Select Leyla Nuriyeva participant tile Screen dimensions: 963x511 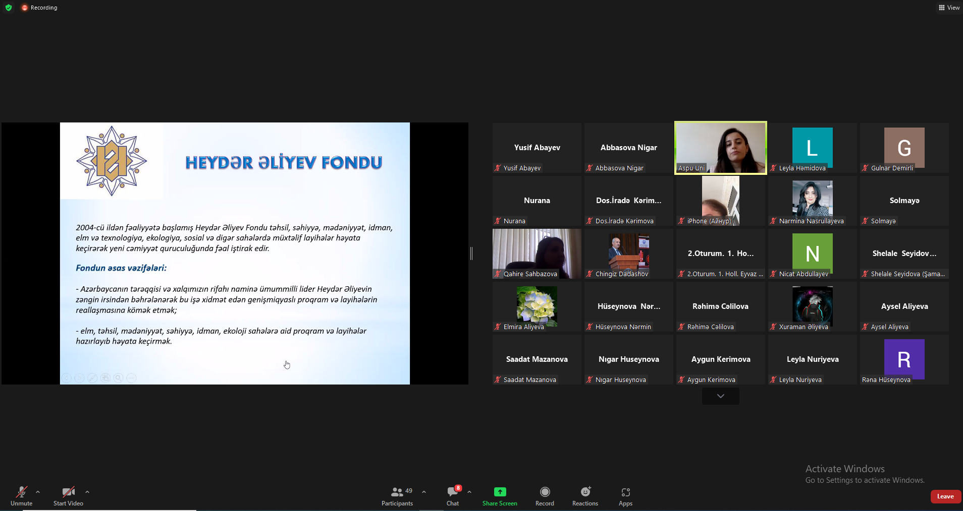(x=812, y=359)
